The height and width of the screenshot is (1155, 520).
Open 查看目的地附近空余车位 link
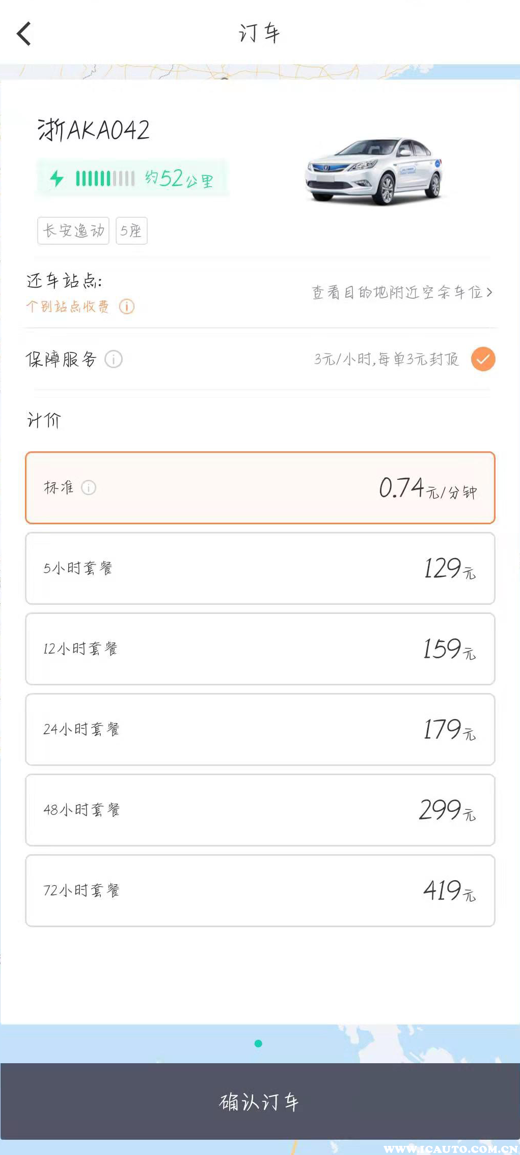(x=397, y=292)
